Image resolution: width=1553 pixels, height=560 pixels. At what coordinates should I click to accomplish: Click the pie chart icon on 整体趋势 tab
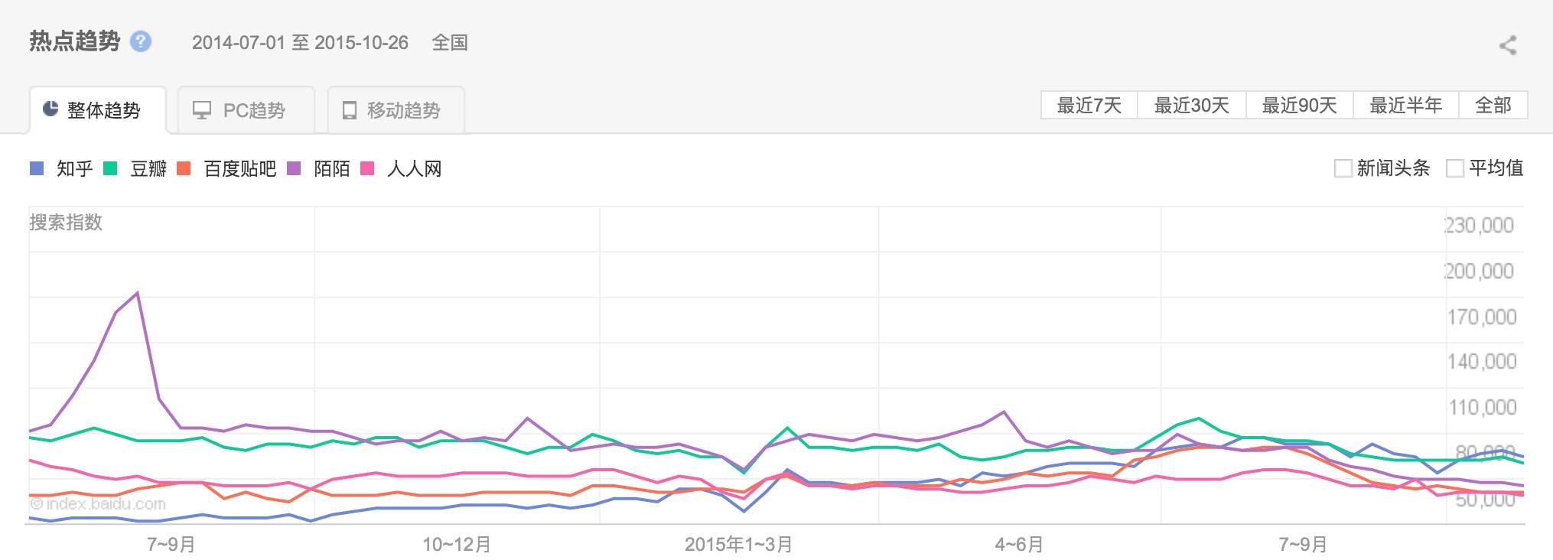click(x=50, y=109)
